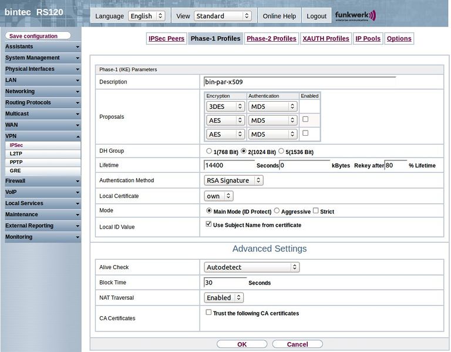451x352 pixels.
Task: Click the Online Help link
Action: (279, 16)
